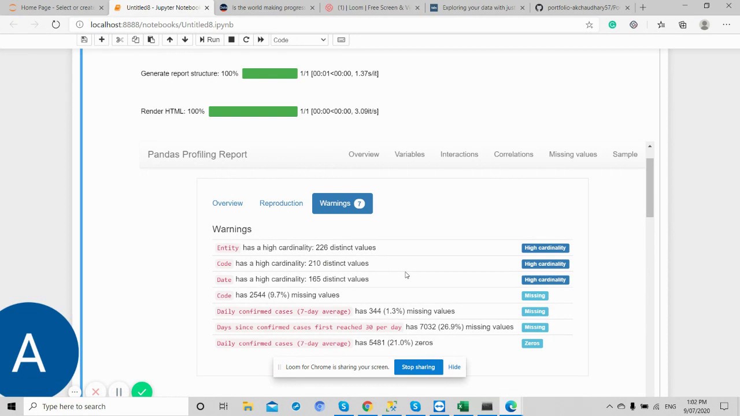Switch to Loom Free Screen tab
This screenshot has width=740, height=416.
(373, 8)
